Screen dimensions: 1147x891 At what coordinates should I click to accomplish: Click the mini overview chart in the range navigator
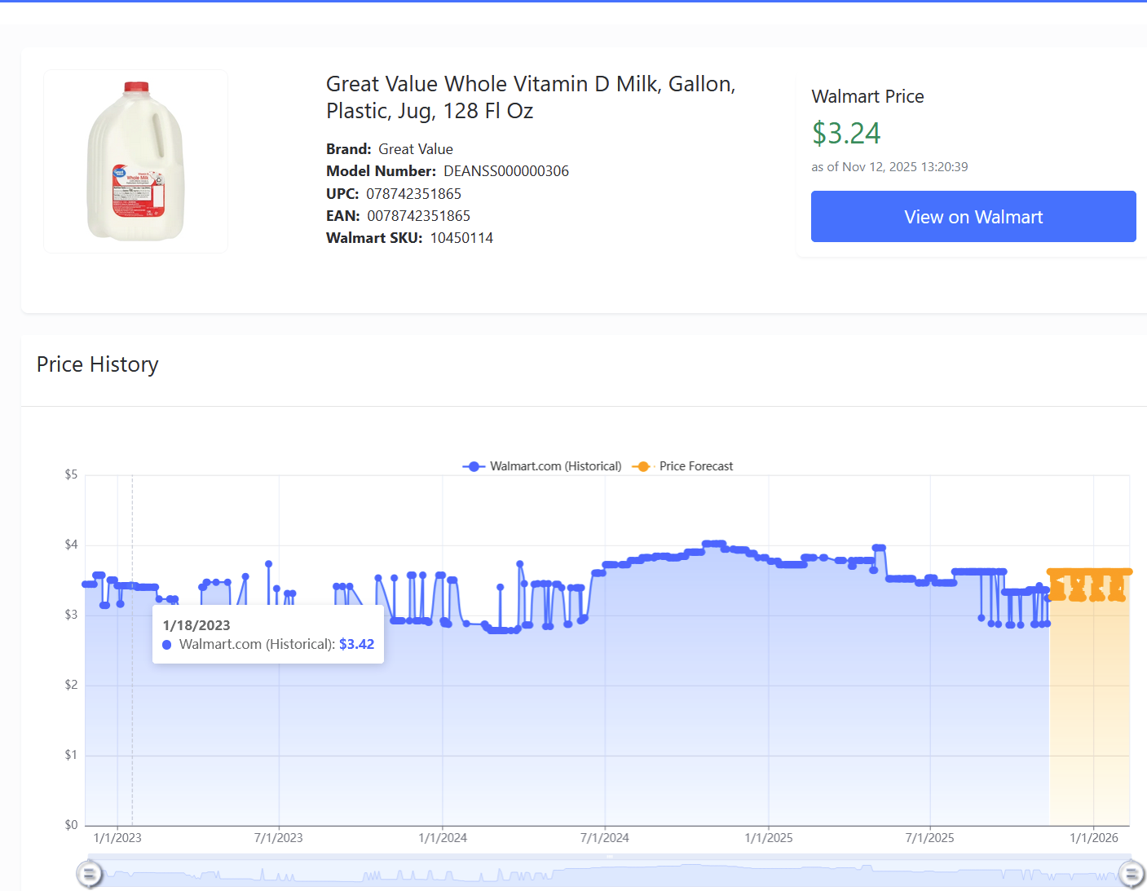[x=610, y=874]
